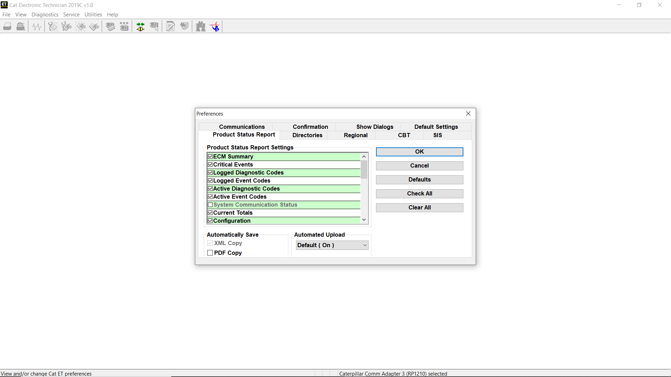This screenshot has height=377, width=671.
Task: Open the ECM Selector icon
Action: [154, 26]
